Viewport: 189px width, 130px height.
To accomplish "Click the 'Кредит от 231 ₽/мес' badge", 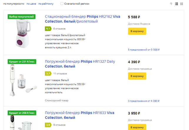I will [22, 61].
